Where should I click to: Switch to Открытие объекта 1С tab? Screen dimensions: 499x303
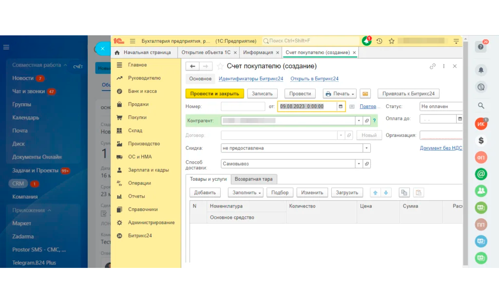pyautogui.click(x=206, y=53)
